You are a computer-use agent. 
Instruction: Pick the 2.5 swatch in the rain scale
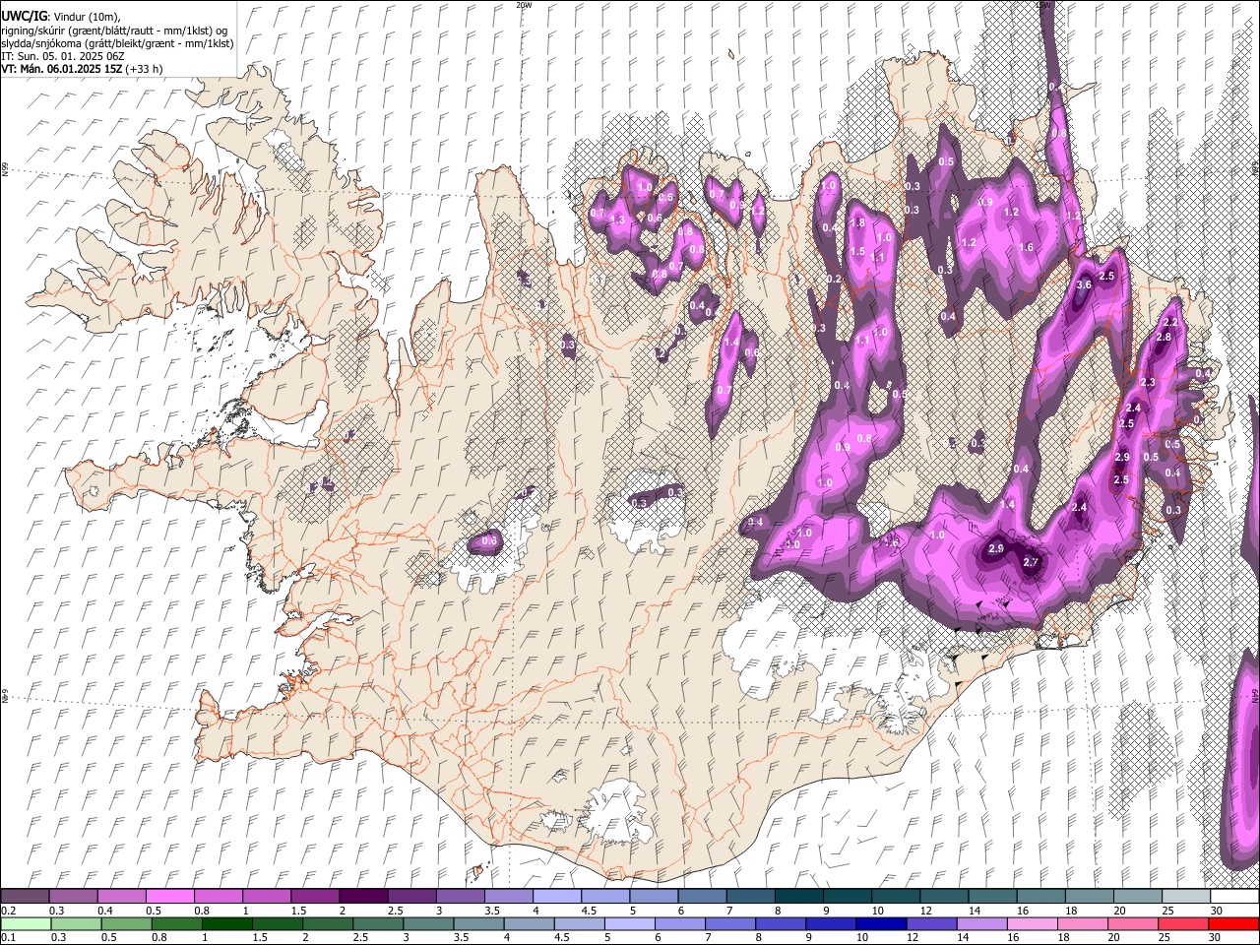(x=377, y=924)
